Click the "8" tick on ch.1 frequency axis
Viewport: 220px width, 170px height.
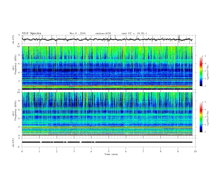(x=19, y=55)
